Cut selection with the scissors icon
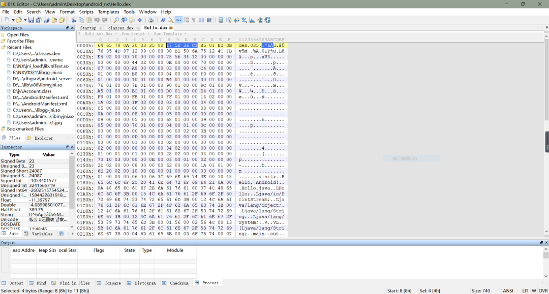 coord(74,20)
